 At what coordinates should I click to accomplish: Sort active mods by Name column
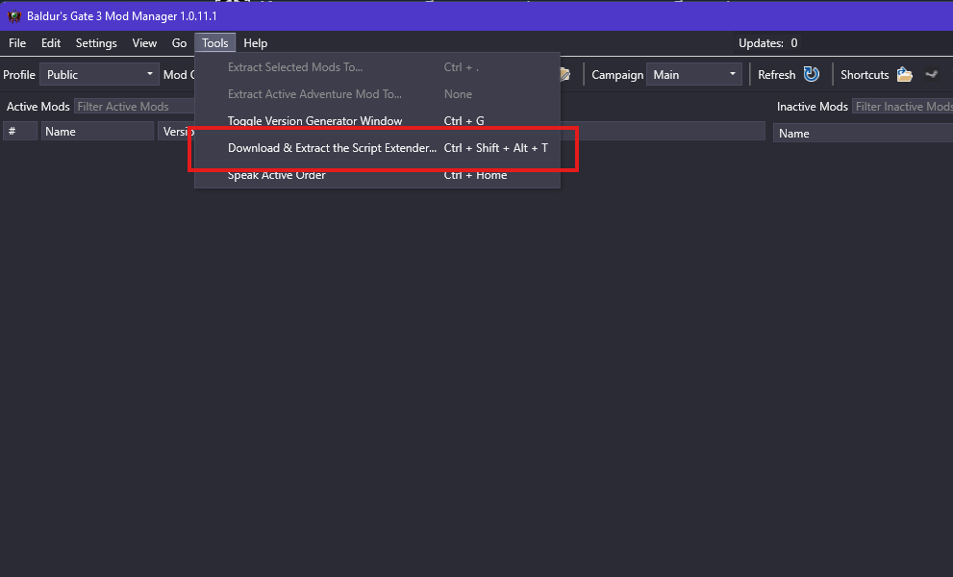click(97, 132)
